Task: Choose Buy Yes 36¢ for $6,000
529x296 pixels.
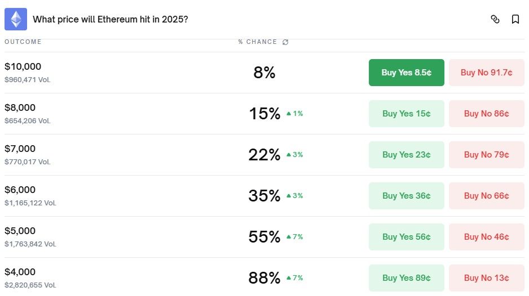Action: click(x=406, y=196)
